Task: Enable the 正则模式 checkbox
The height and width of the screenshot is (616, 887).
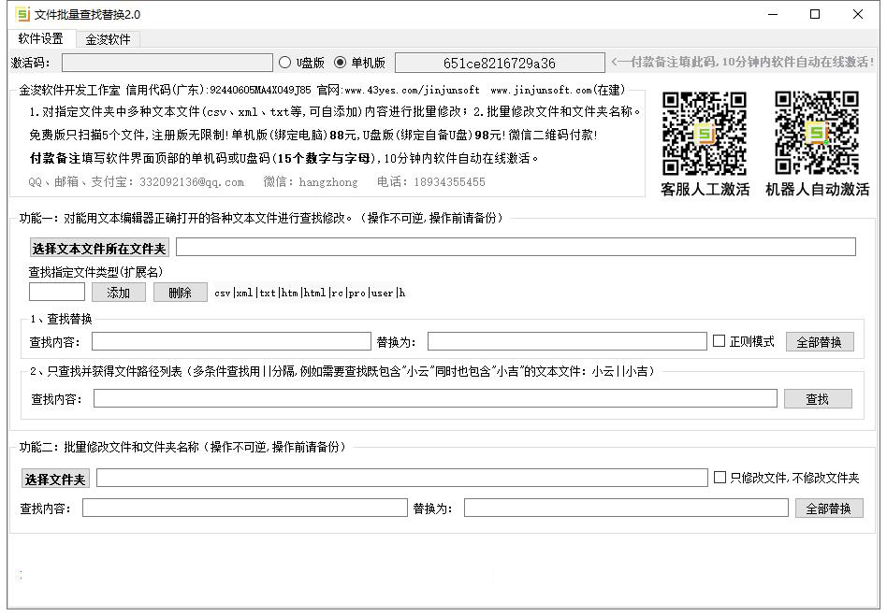Action: (720, 341)
